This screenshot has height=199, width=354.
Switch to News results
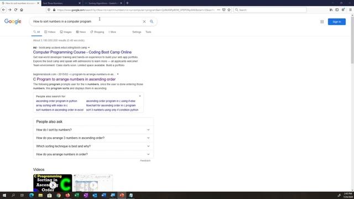point(81,32)
